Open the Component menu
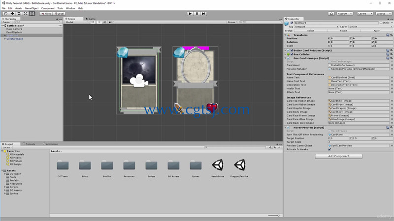The width and height of the screenshot is (394, 221). pyautogui.click(x=48, y=8)
